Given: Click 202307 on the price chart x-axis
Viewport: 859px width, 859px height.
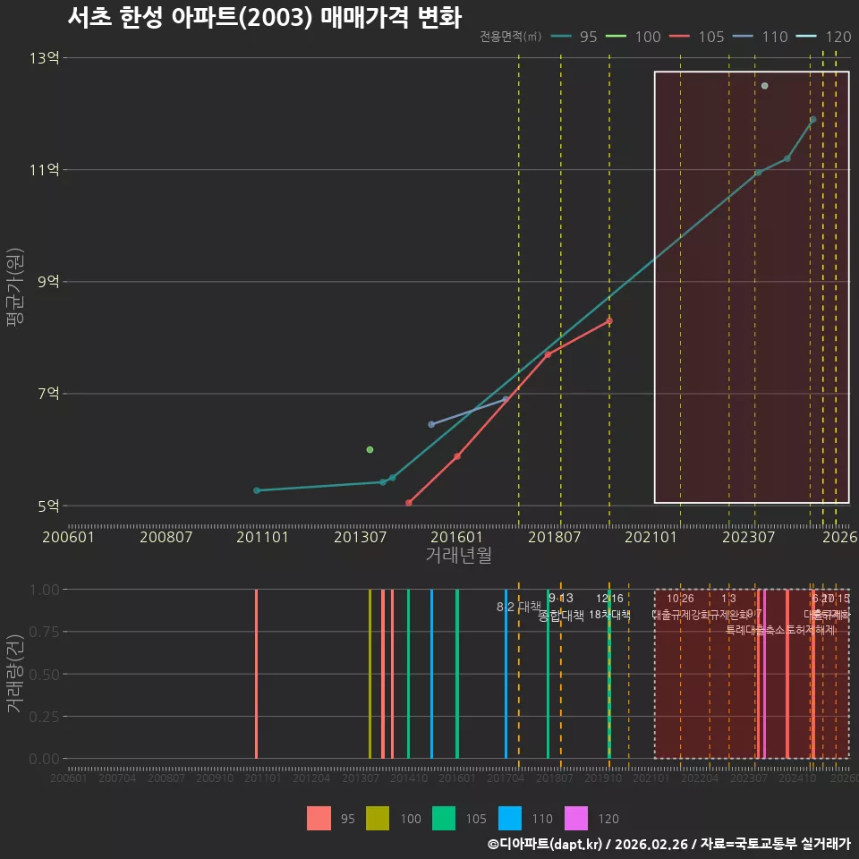Looking at the screenshot, I should point(748,537).
